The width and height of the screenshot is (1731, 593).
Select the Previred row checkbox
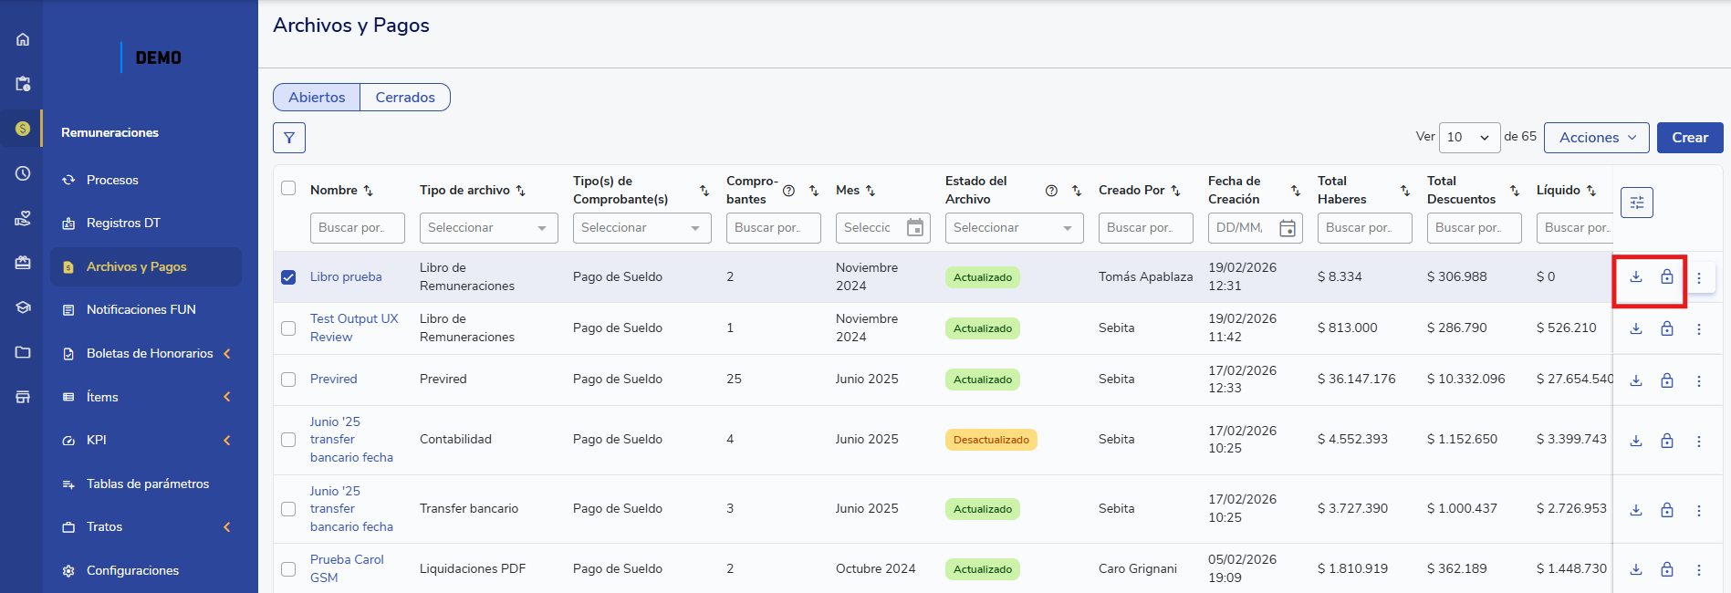pyautogui.click(x=288, y=380)
